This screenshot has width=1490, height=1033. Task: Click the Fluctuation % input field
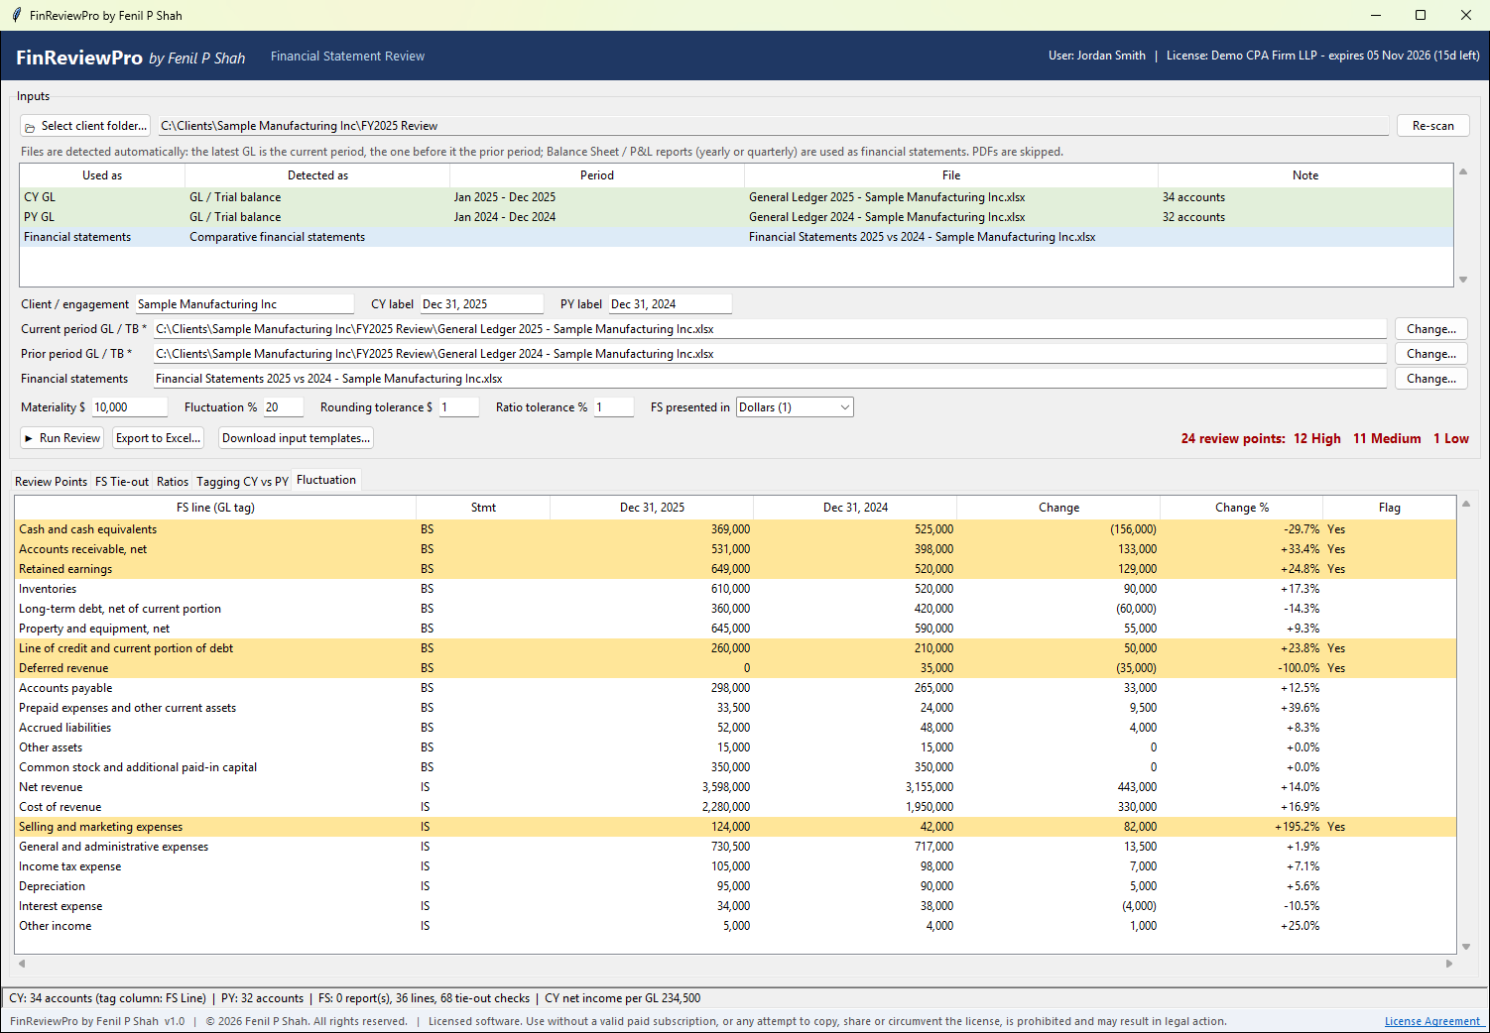tap(284, 407)
